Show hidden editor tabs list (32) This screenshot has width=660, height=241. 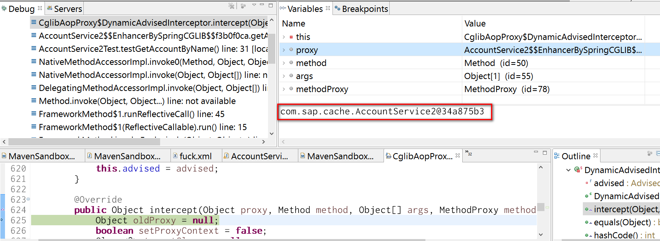pyautogui.click(x=468, y=153)
